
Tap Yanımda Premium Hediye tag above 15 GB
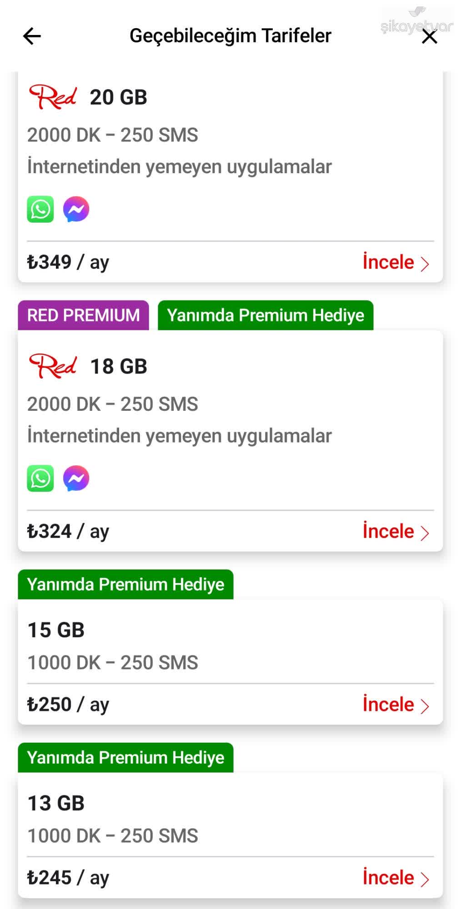coord(125,584)
